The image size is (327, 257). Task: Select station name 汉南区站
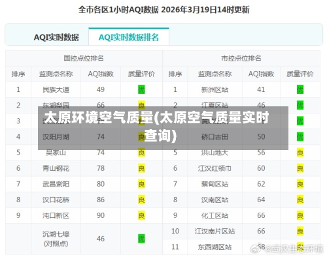click(215, 200)
